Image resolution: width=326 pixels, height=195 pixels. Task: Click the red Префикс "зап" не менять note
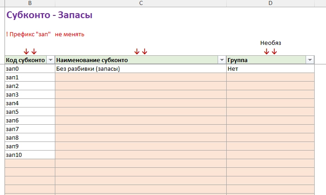pyautogui.click(x=45, y=34)
